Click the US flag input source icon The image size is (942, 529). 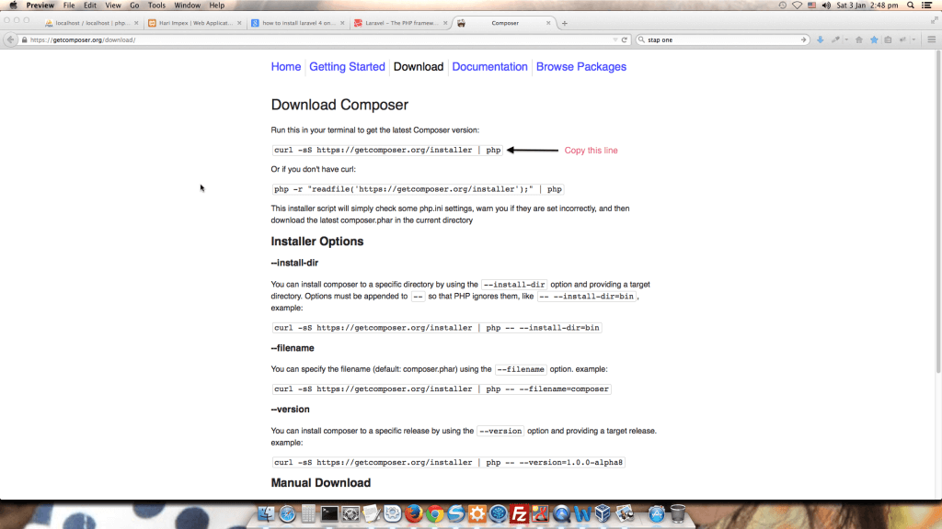pyautogui.click(x=811, y=6)
